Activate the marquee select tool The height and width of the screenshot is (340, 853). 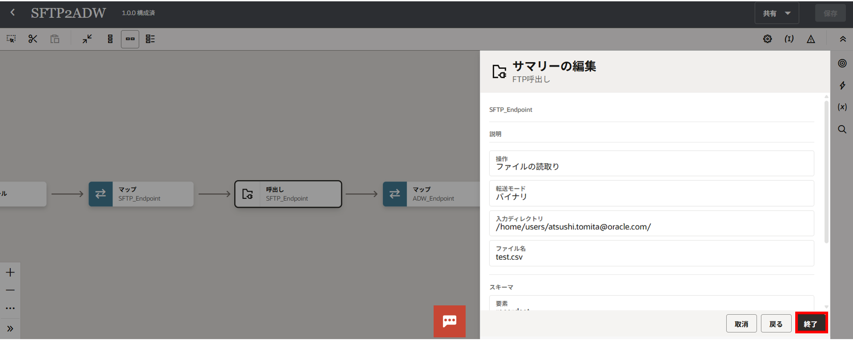(x=11, y=39)
